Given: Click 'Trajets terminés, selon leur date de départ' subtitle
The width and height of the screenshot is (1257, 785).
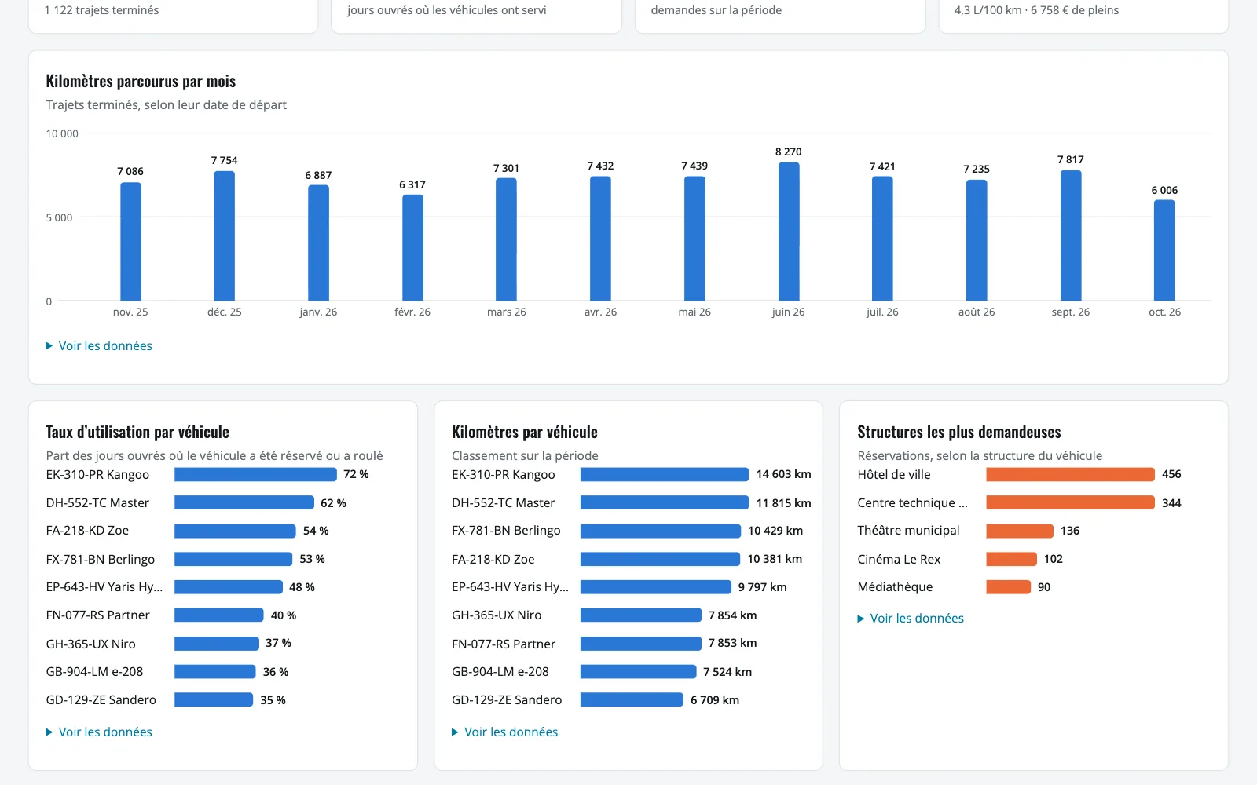Looking at the screenshot, I should 166,104.
